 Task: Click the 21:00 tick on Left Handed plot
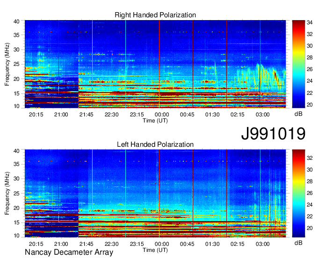coord(61,244)
